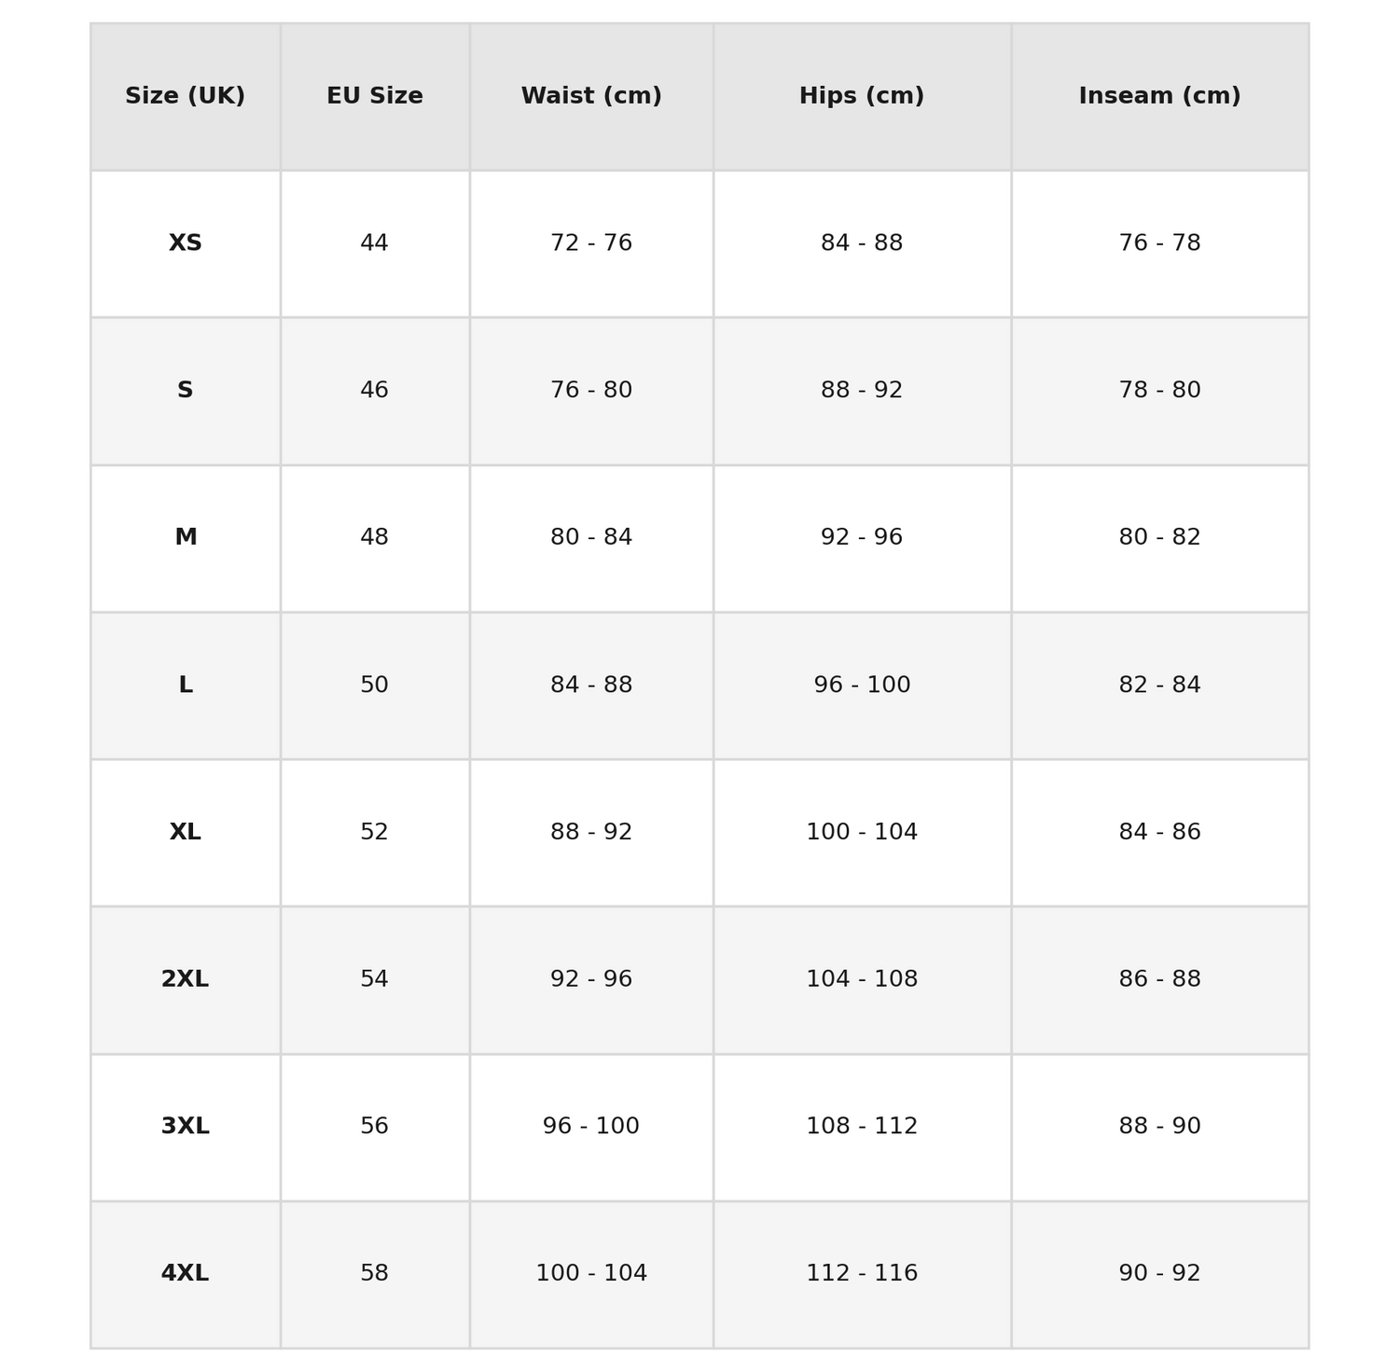Click the 4XL size row label
The width and height of the screenshot is (1399, 1371).
[186, 1274]
